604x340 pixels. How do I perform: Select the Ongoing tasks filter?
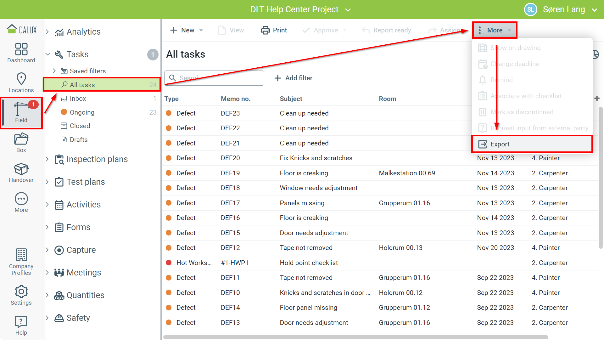tap(82, 112)
